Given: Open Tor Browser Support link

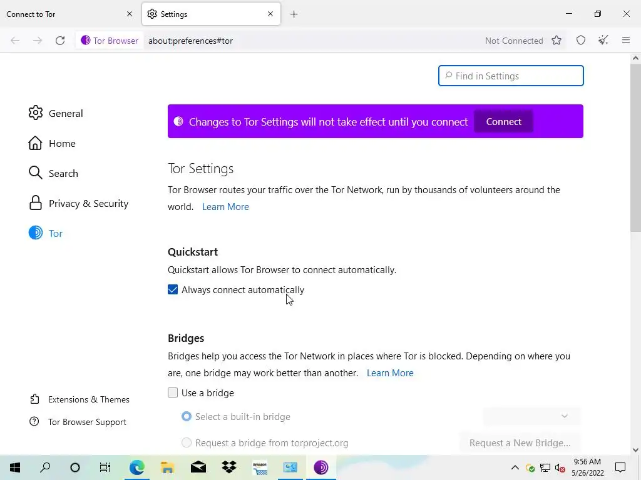Looking at the screenshot, I should [78, 422].
